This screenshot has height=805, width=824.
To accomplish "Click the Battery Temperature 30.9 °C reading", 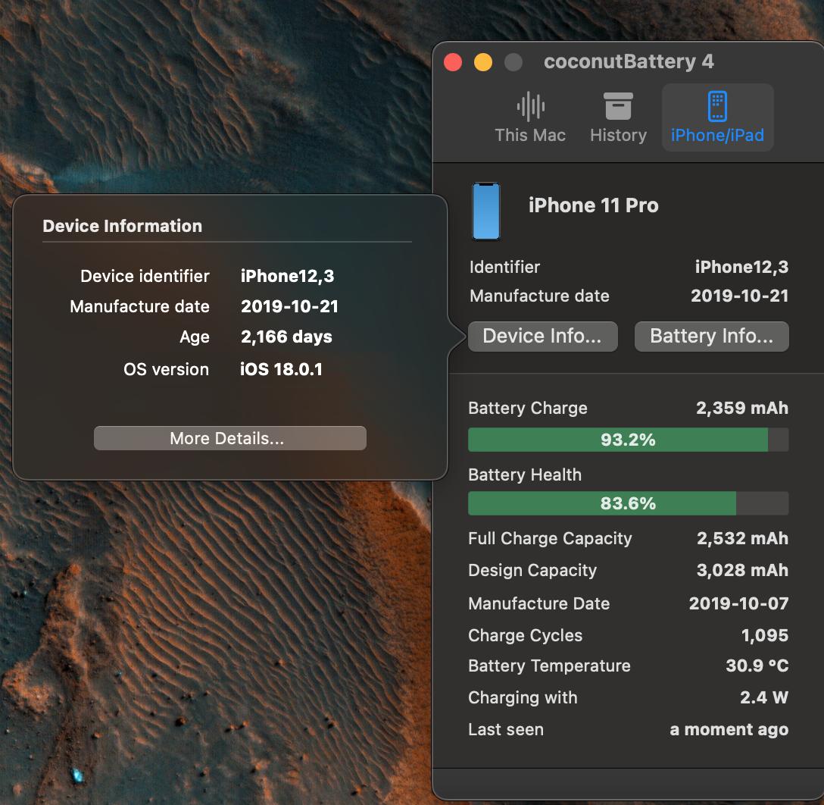I will point(757,666).
